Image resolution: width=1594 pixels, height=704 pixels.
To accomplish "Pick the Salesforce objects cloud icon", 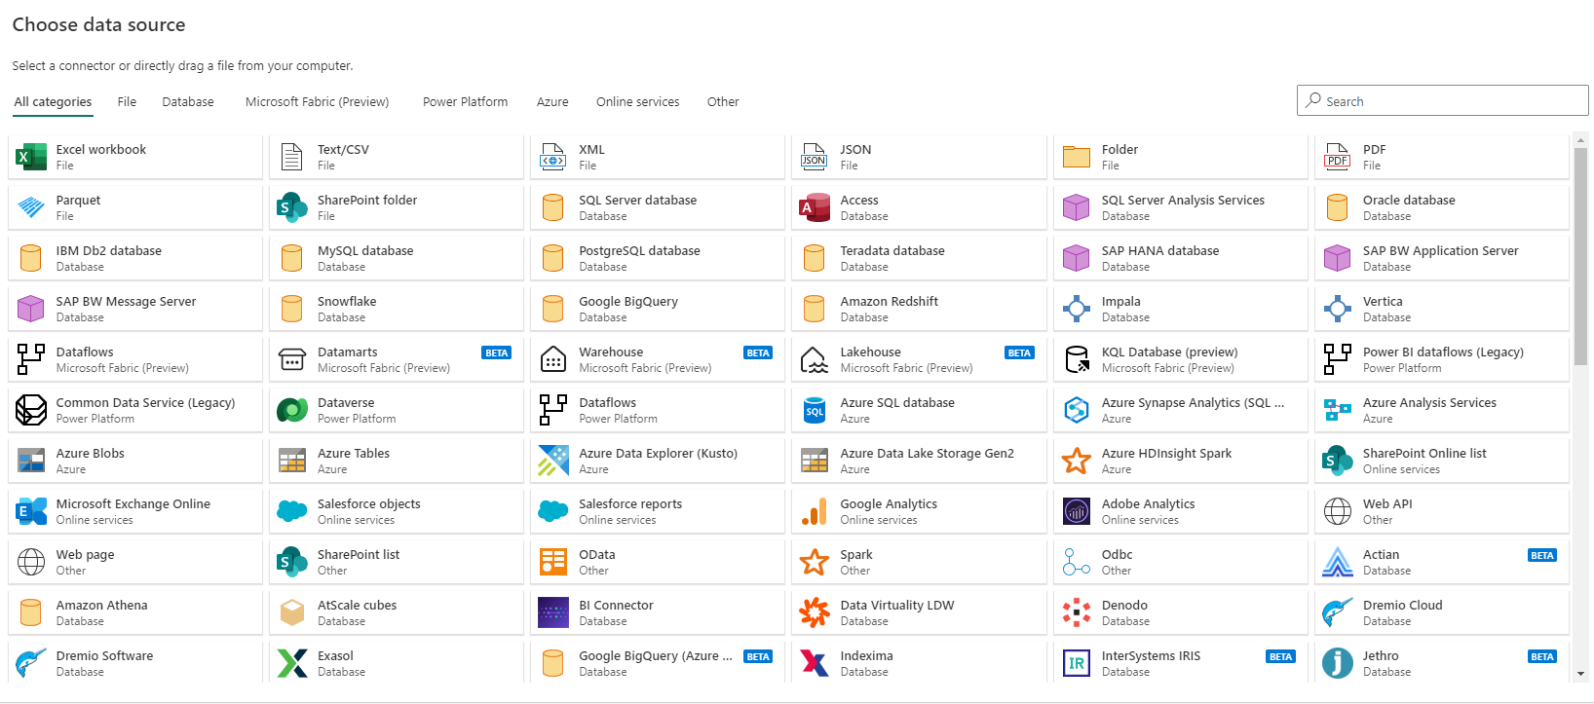I will 292,511.
